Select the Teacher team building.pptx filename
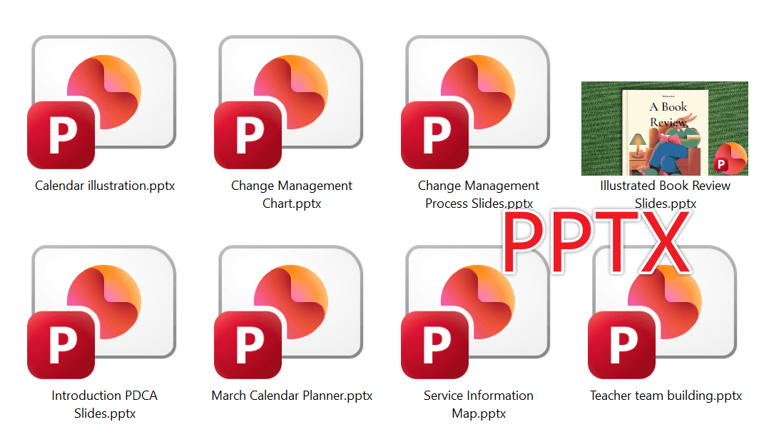 [x=665, y=395]
